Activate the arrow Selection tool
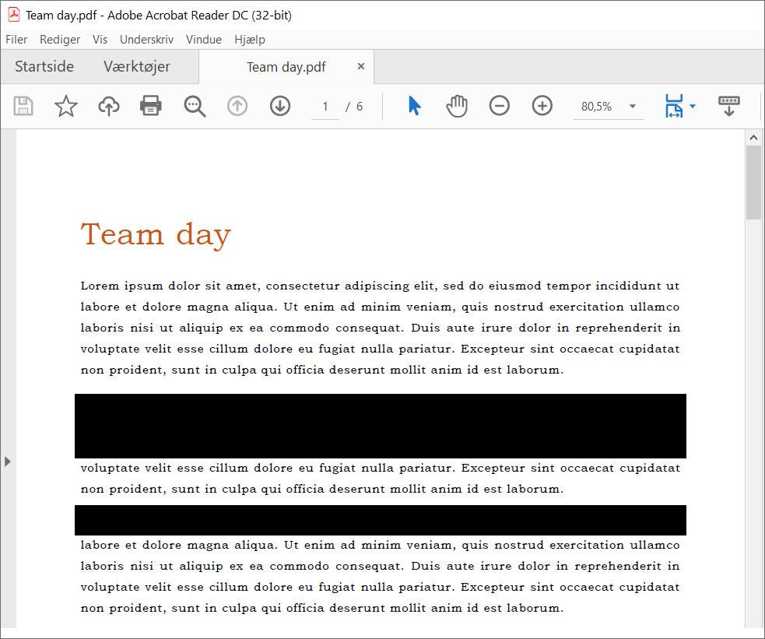This screenshot has width=765, height=639. tap(414, 106)
